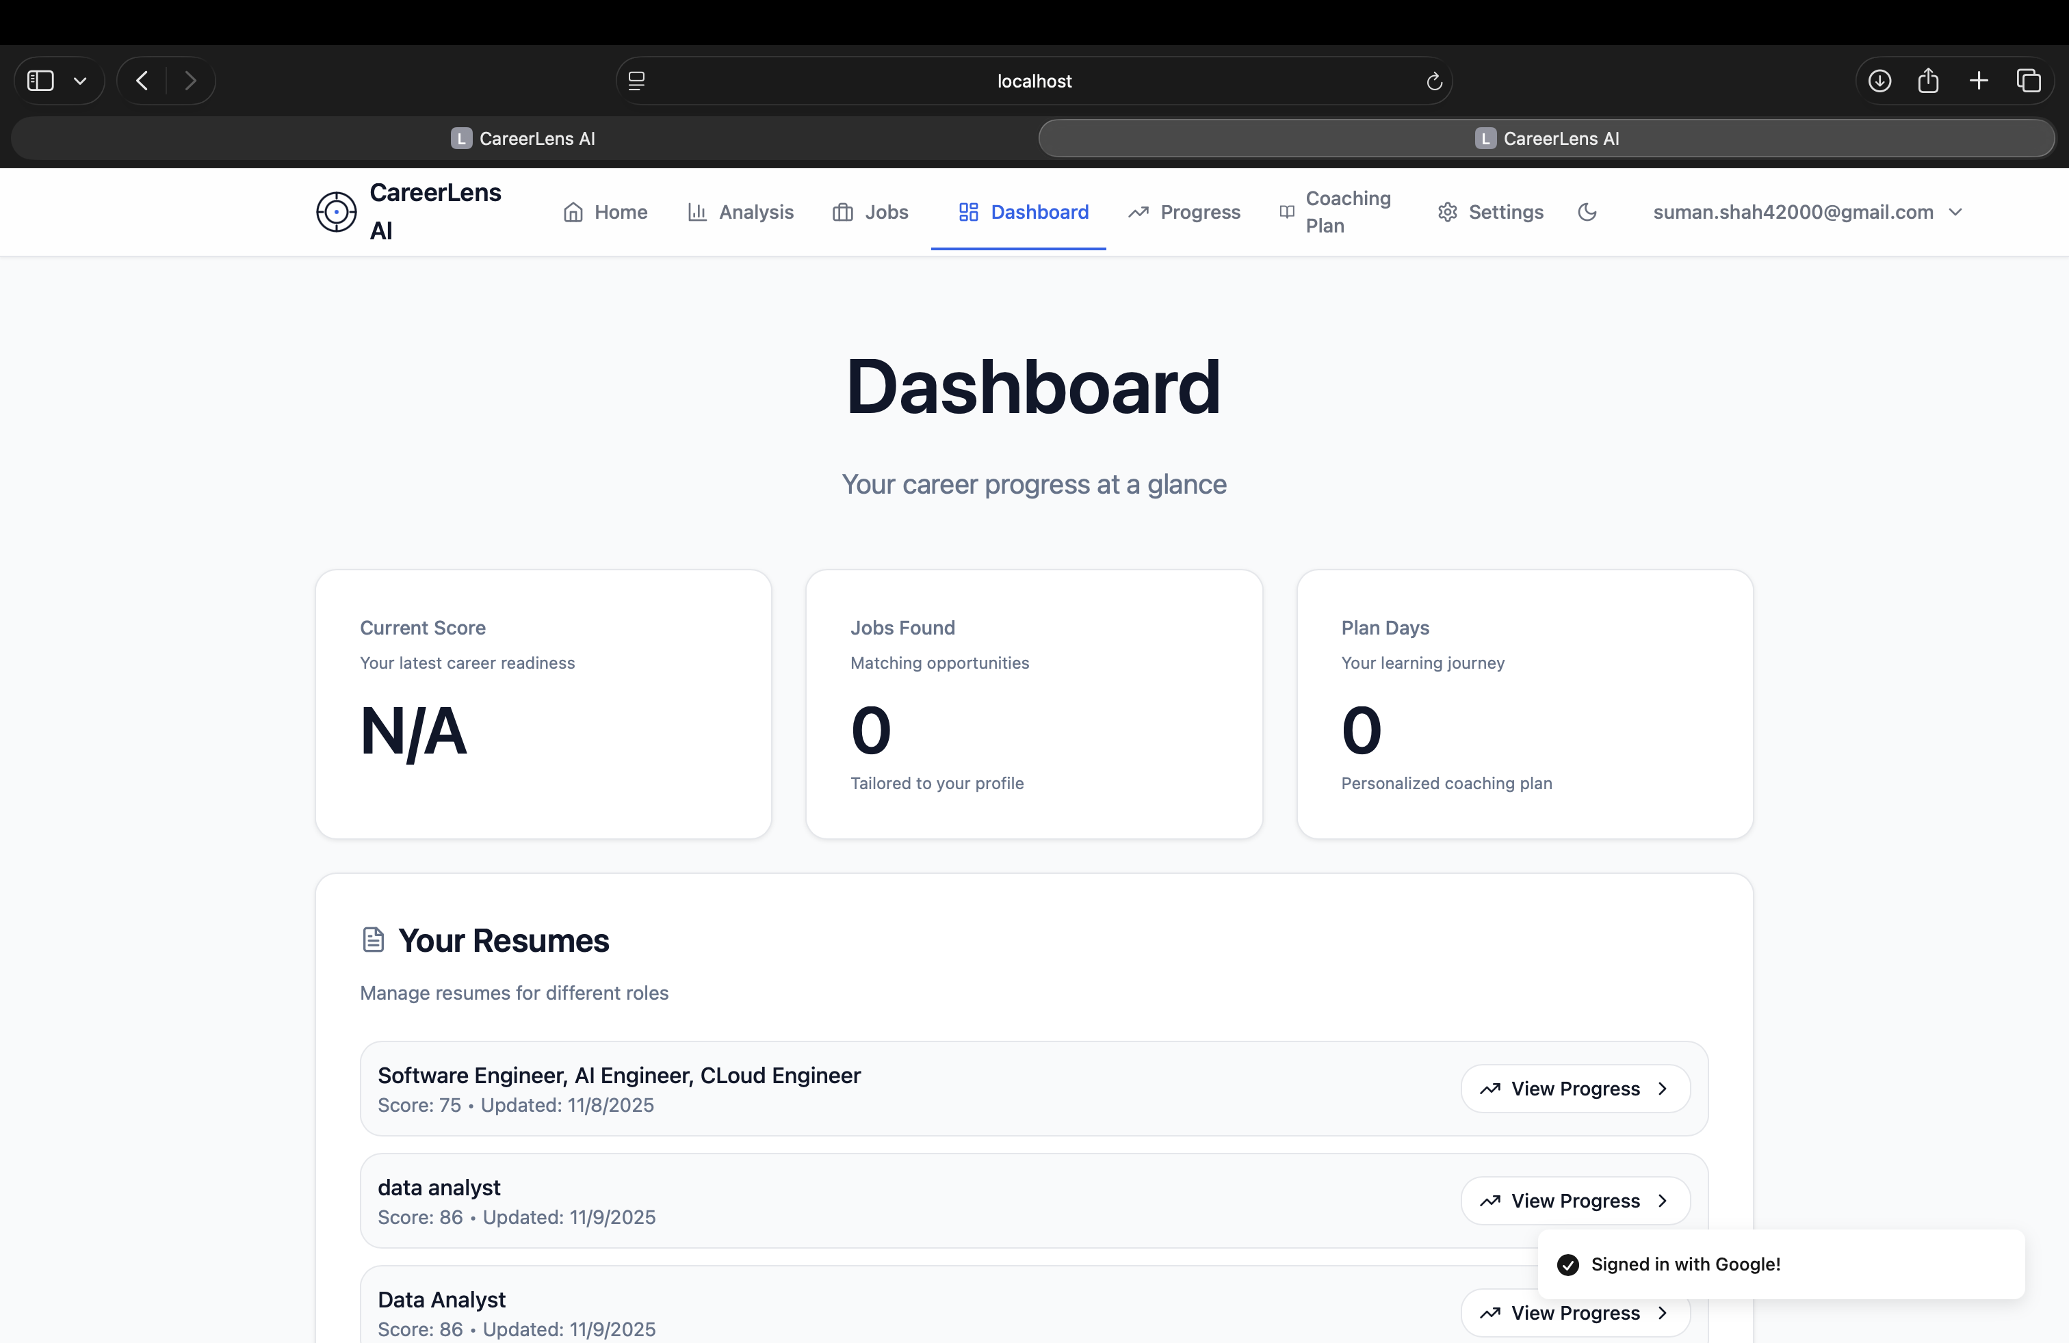Click the page settings icon in address bar

[x=636, y=81]
